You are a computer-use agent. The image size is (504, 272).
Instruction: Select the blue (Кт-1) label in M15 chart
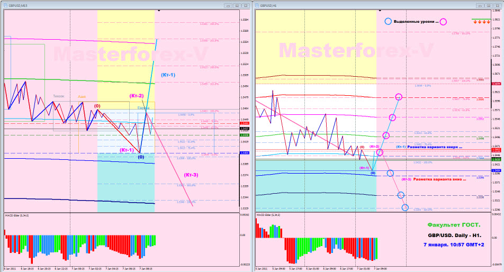(168, 75)
